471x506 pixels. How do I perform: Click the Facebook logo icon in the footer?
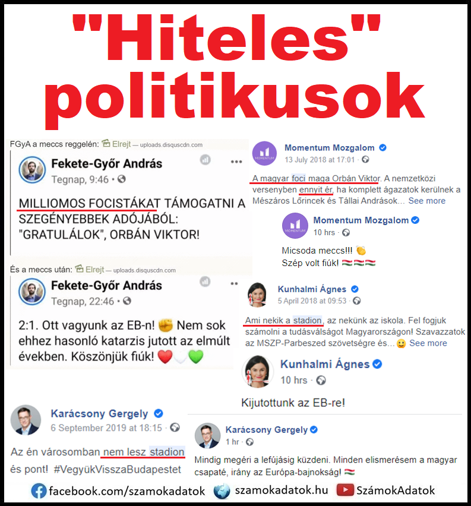tap(39, 491)
